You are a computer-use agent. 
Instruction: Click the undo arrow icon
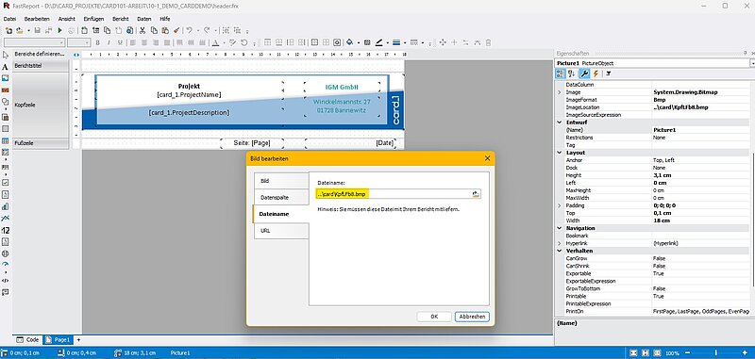coord(190,30)
